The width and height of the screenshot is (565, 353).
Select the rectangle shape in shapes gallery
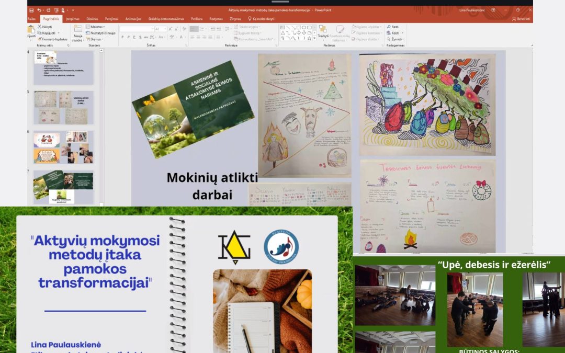tap(299, 27)
